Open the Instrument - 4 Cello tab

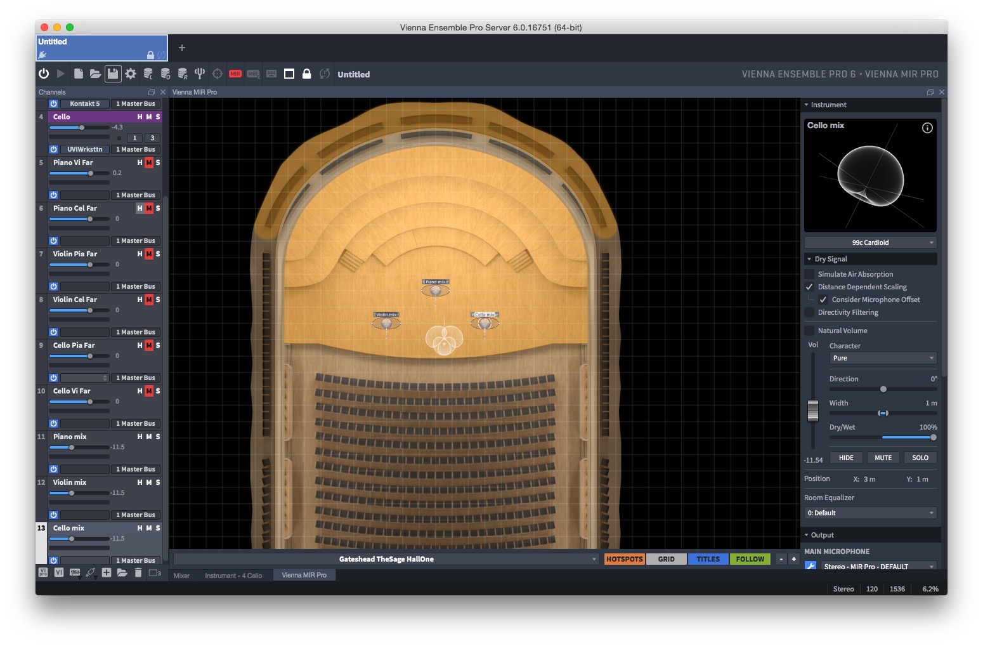point(233,576)
